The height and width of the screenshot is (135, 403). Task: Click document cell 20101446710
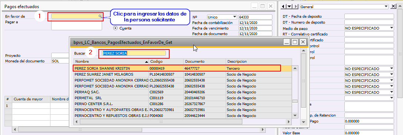pyautogui.click(x=204, y=98)
